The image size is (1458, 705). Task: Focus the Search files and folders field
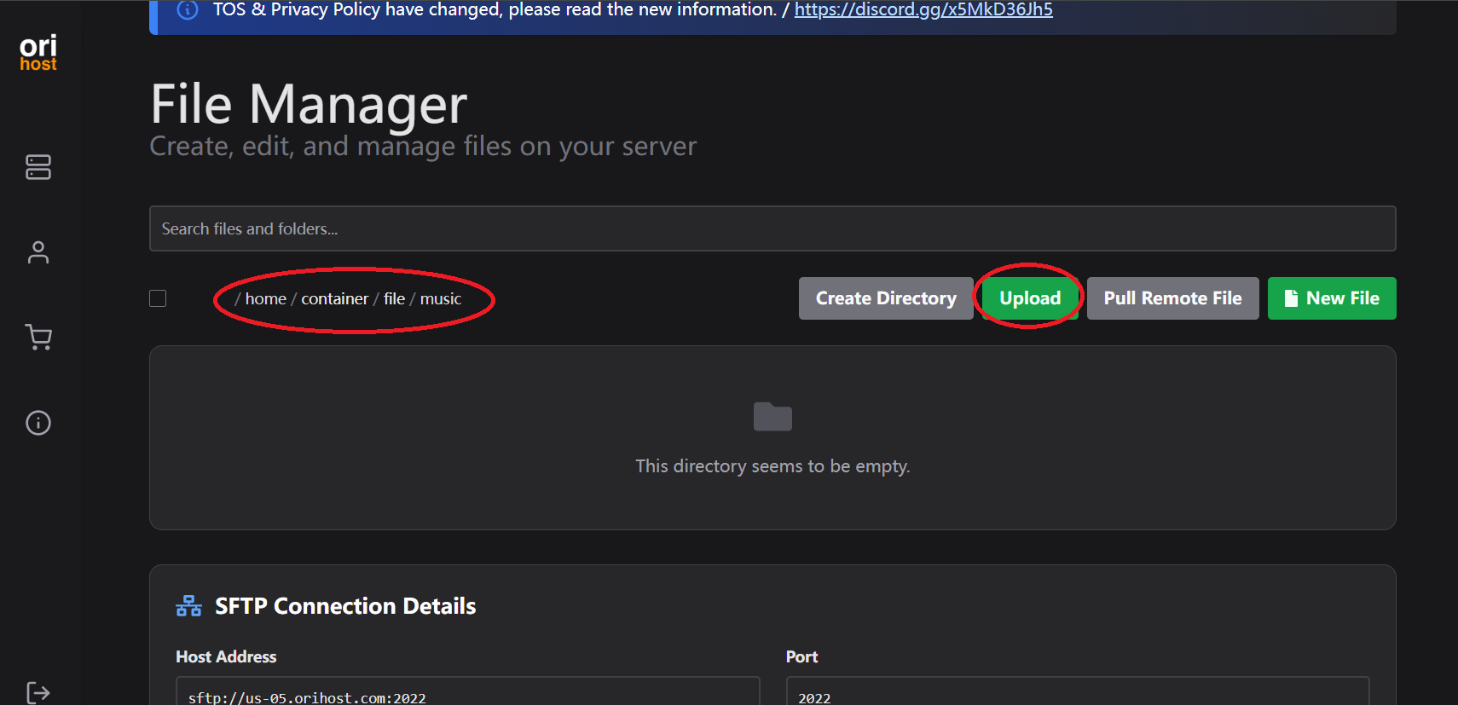772,228
